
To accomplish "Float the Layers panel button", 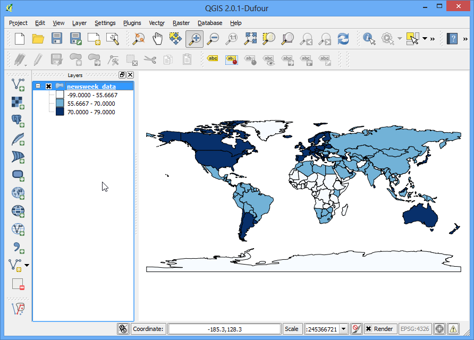I will [122, 75].
